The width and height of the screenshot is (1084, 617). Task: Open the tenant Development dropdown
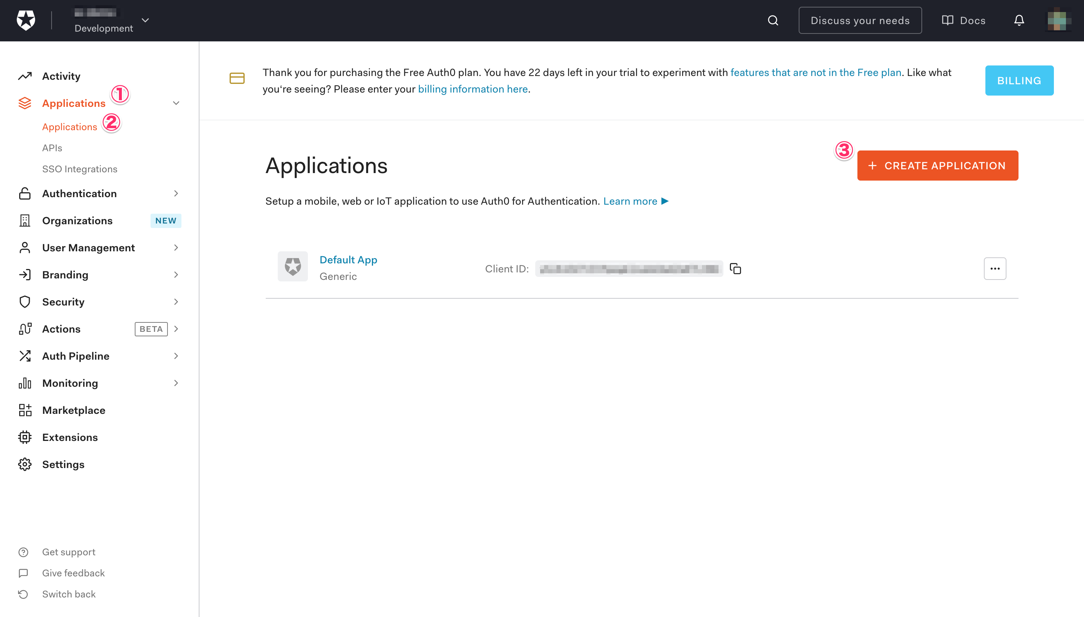coord(145,20)
